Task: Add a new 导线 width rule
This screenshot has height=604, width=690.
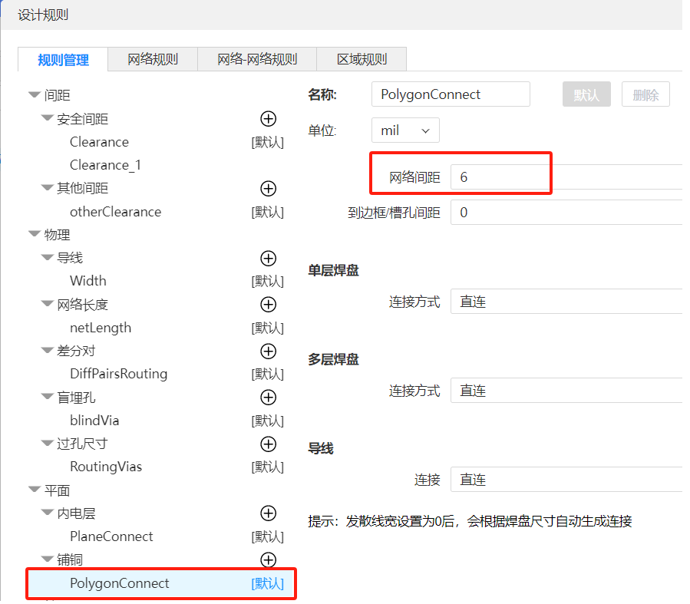Action: tap(268, 258)
